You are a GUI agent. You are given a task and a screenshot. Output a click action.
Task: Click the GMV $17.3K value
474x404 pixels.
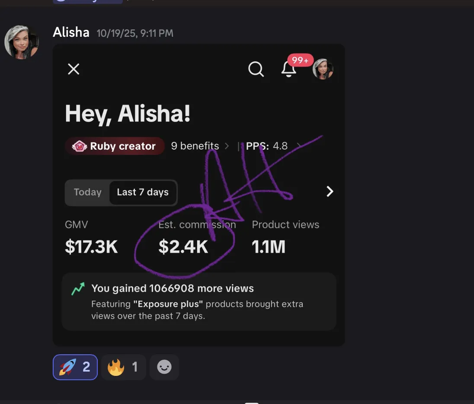point(91,247)
